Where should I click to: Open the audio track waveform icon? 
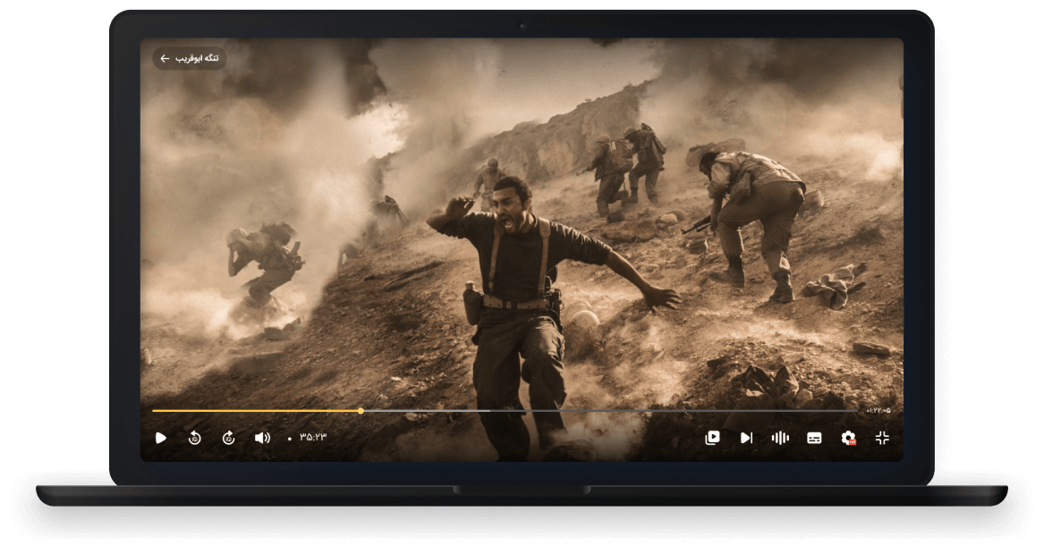click(x=780, y=438)
